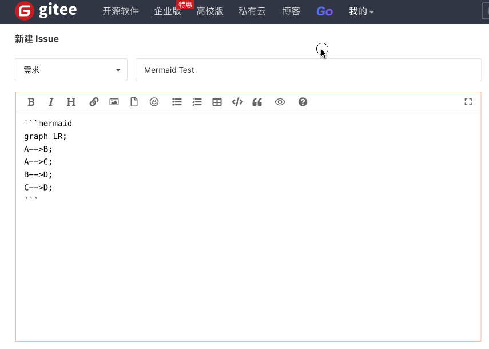Screen dimensions: 489x349
Task: Insert an unordered bullet list
Action: 177,102
